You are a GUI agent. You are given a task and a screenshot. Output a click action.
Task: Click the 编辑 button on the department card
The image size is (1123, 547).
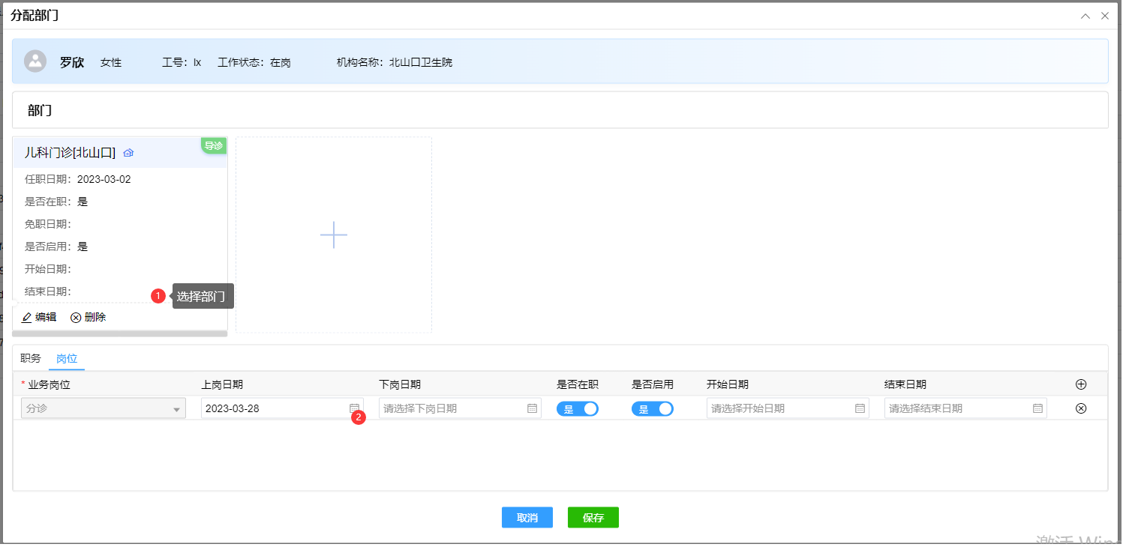coord(39,318)
